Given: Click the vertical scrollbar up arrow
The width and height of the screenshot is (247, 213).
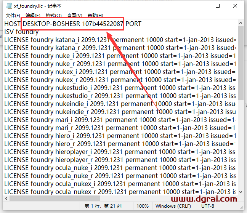Looking at the screenshot, I should pos(241,23).
